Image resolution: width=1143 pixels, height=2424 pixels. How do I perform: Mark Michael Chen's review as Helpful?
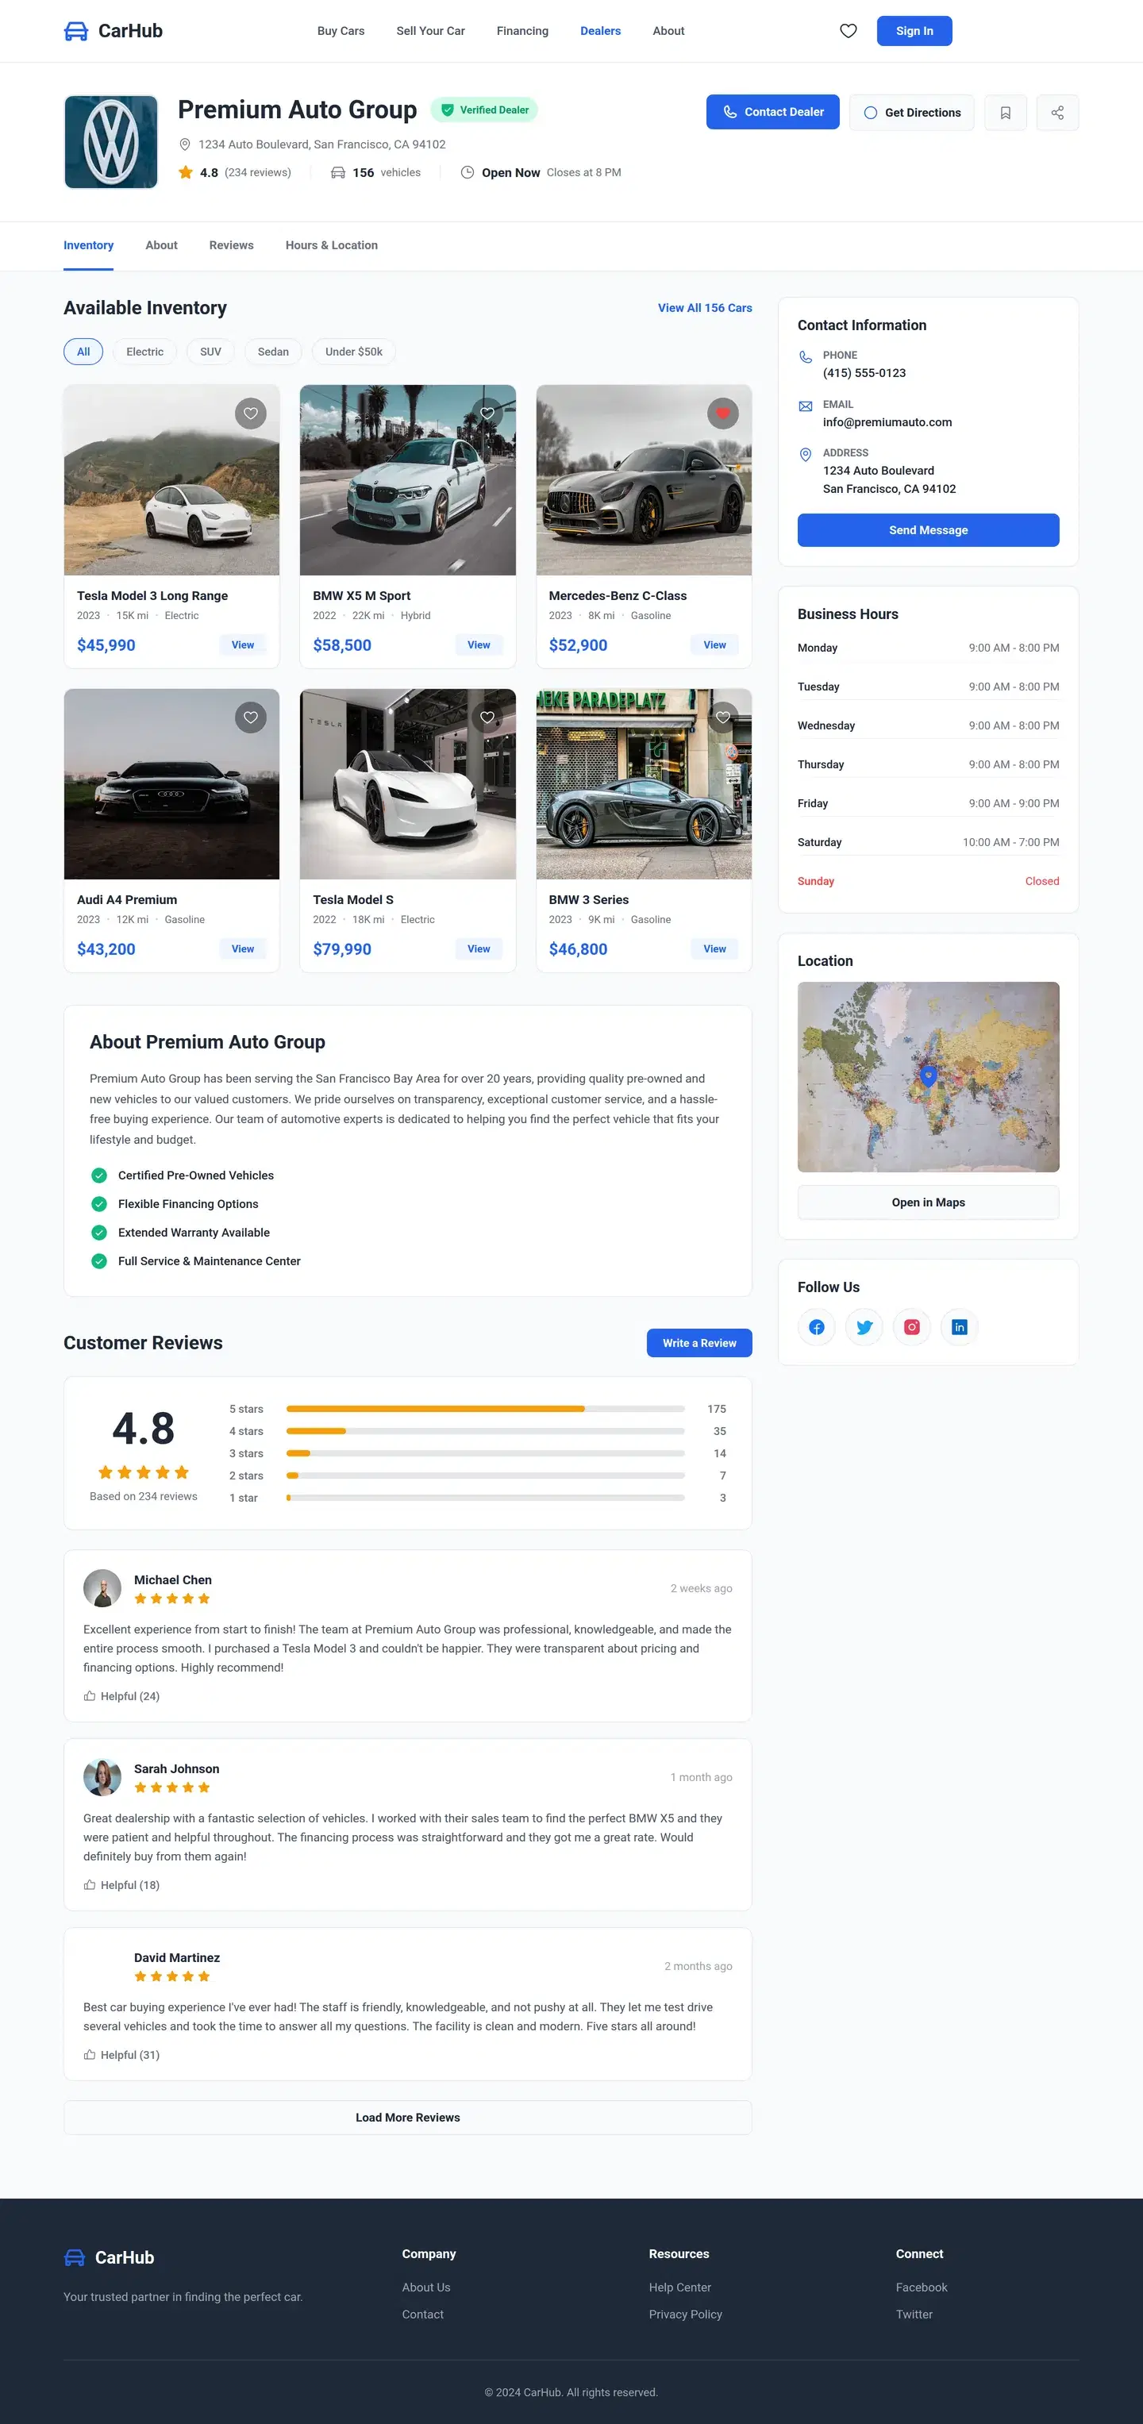tap(121, 1695)
